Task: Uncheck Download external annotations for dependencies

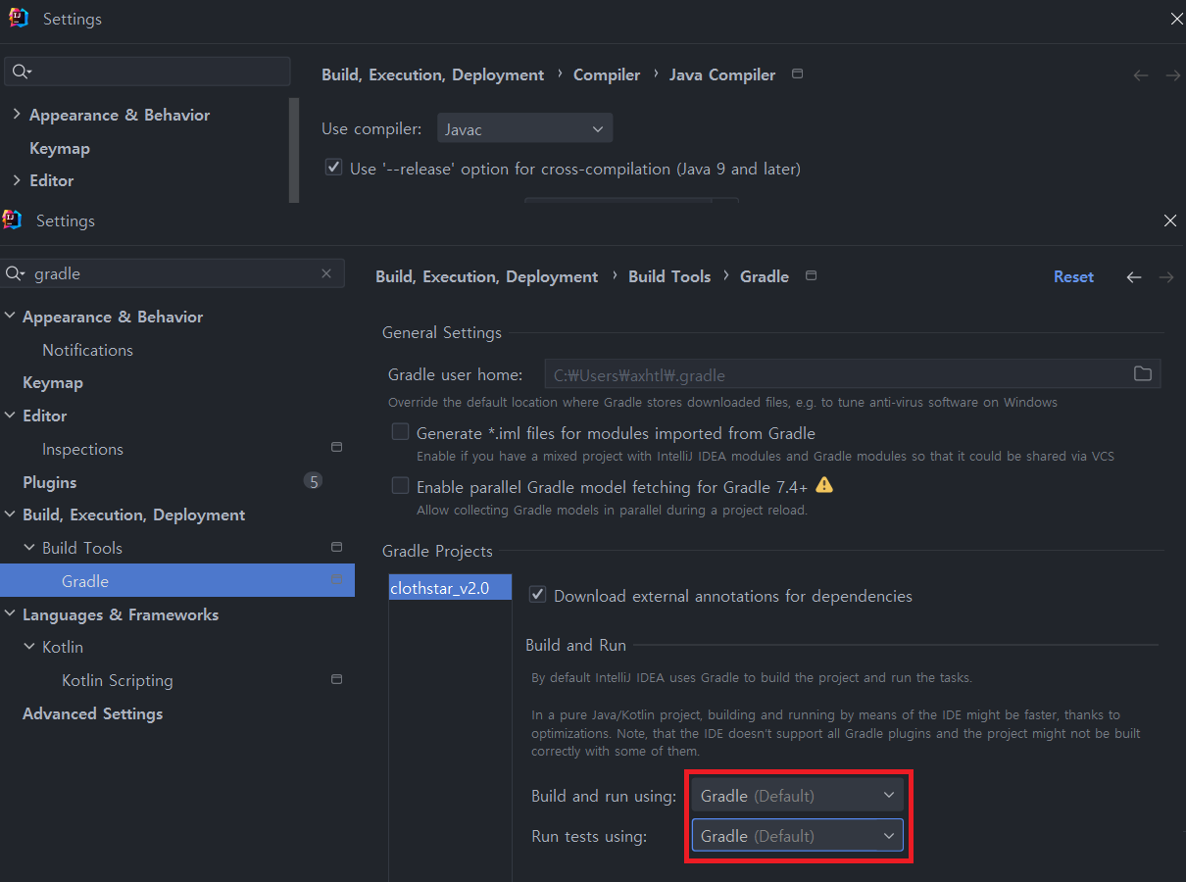Action: 537,594
